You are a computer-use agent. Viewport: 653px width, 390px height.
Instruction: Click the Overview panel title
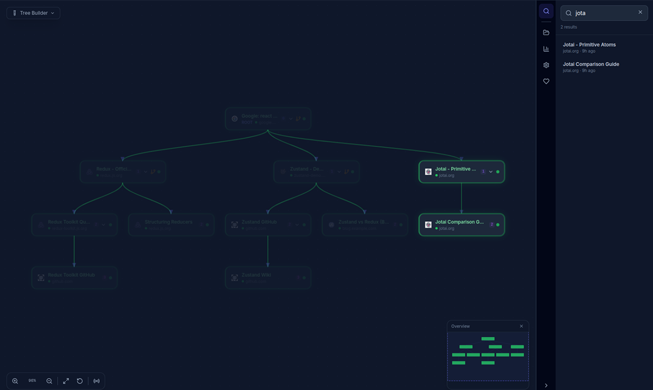pyautogui.click(x=460, y=326)
